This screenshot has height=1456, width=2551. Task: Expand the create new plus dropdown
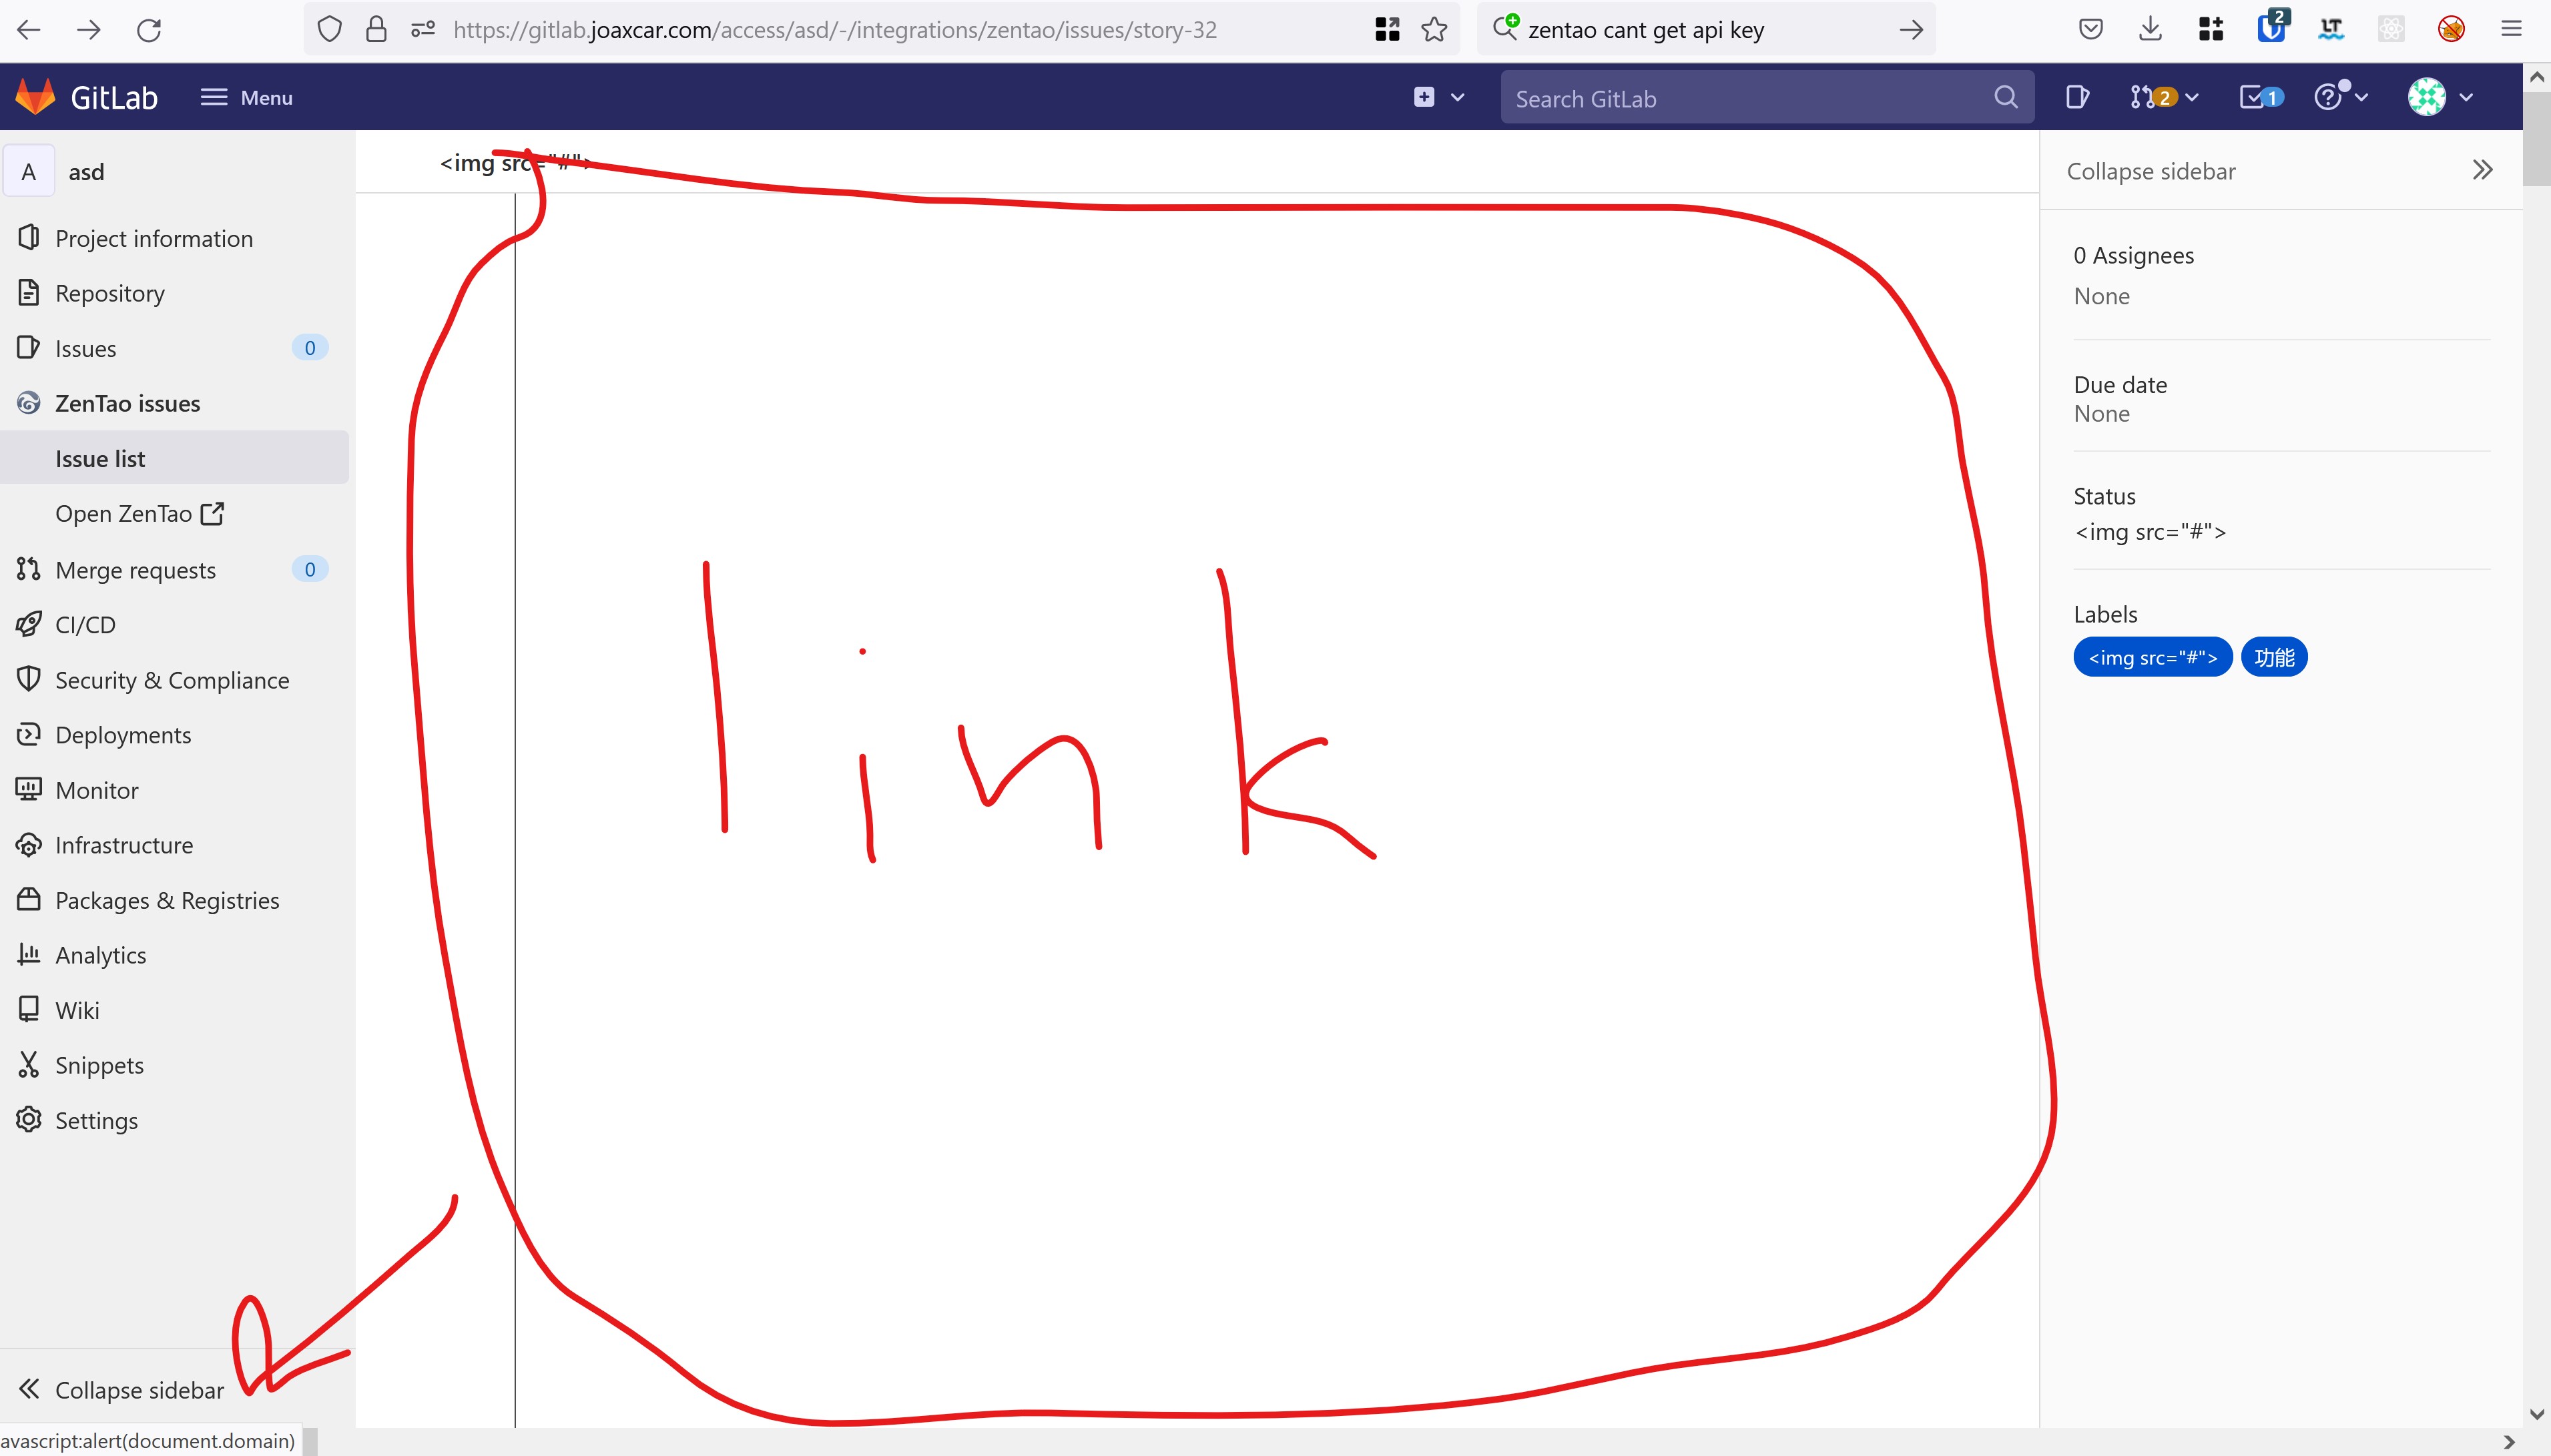tap(1438, 97)
